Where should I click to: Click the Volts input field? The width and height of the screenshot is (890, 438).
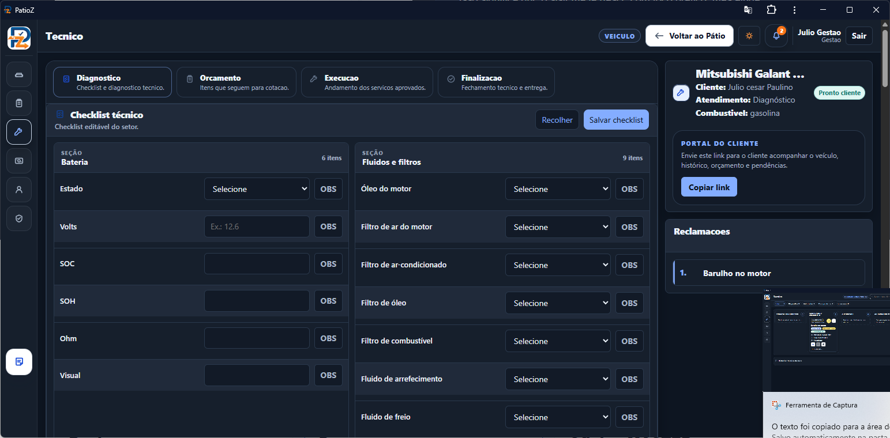pos(257,226)
